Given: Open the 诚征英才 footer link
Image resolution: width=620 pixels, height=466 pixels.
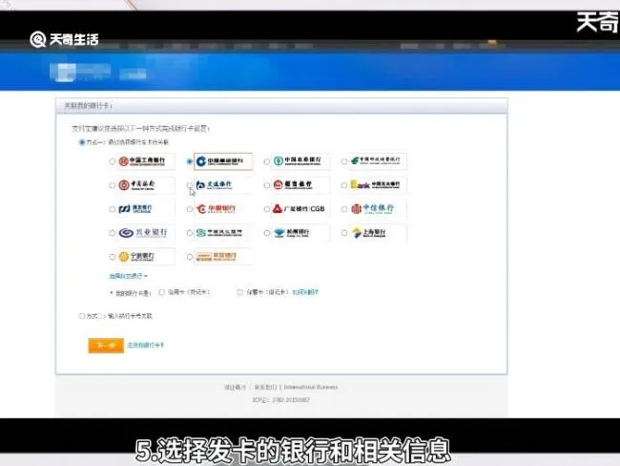Looking at the screenshot, I should [x=236, y=387].
